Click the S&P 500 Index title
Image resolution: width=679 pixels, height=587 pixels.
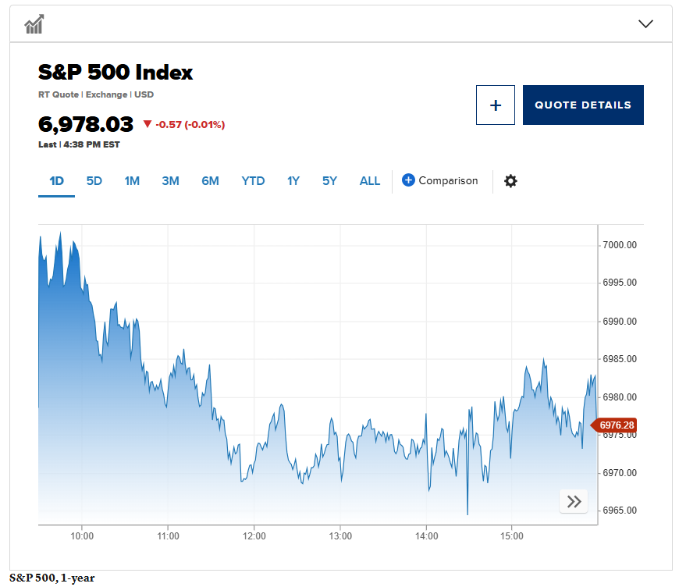click(116, 73)
